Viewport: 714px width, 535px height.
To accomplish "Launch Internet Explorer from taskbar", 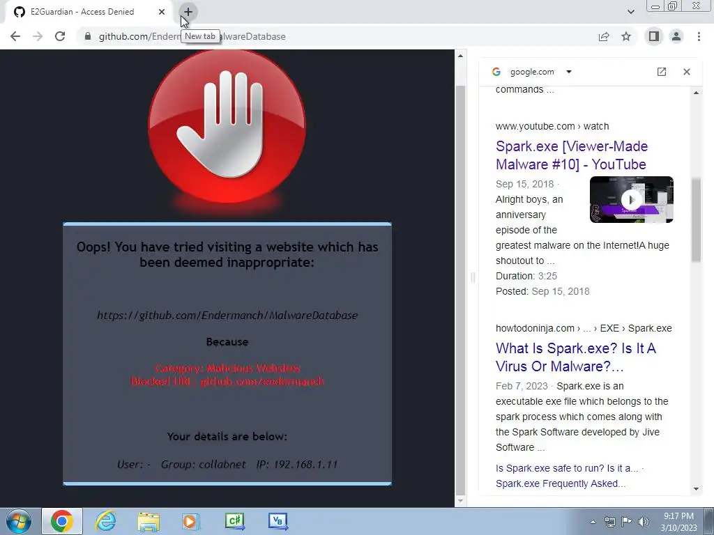I will 105,521.
